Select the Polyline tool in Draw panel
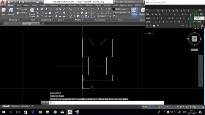Image resolution: width=205 pixels, height=115 pixels. pyautogui.click(x=56, y=9)
